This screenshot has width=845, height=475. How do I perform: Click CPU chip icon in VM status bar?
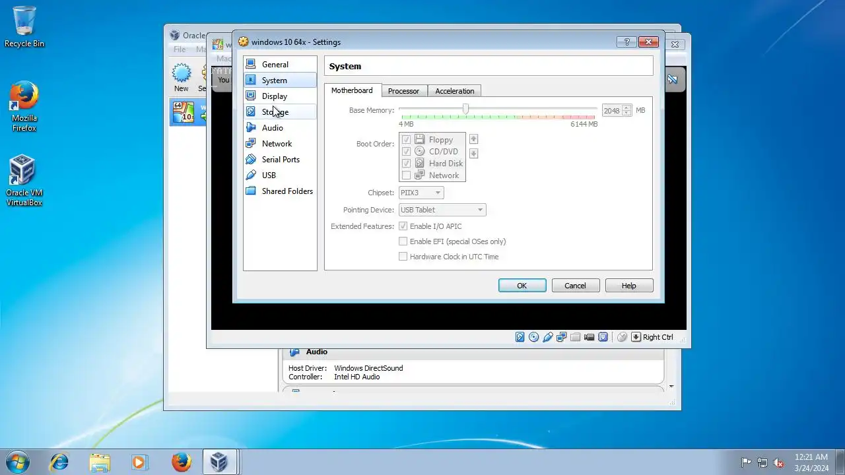(x=603, y=337)
